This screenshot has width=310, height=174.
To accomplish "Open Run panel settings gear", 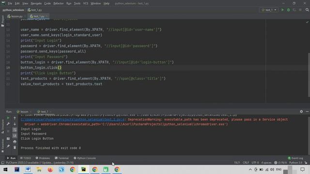I will coord(301,112).
